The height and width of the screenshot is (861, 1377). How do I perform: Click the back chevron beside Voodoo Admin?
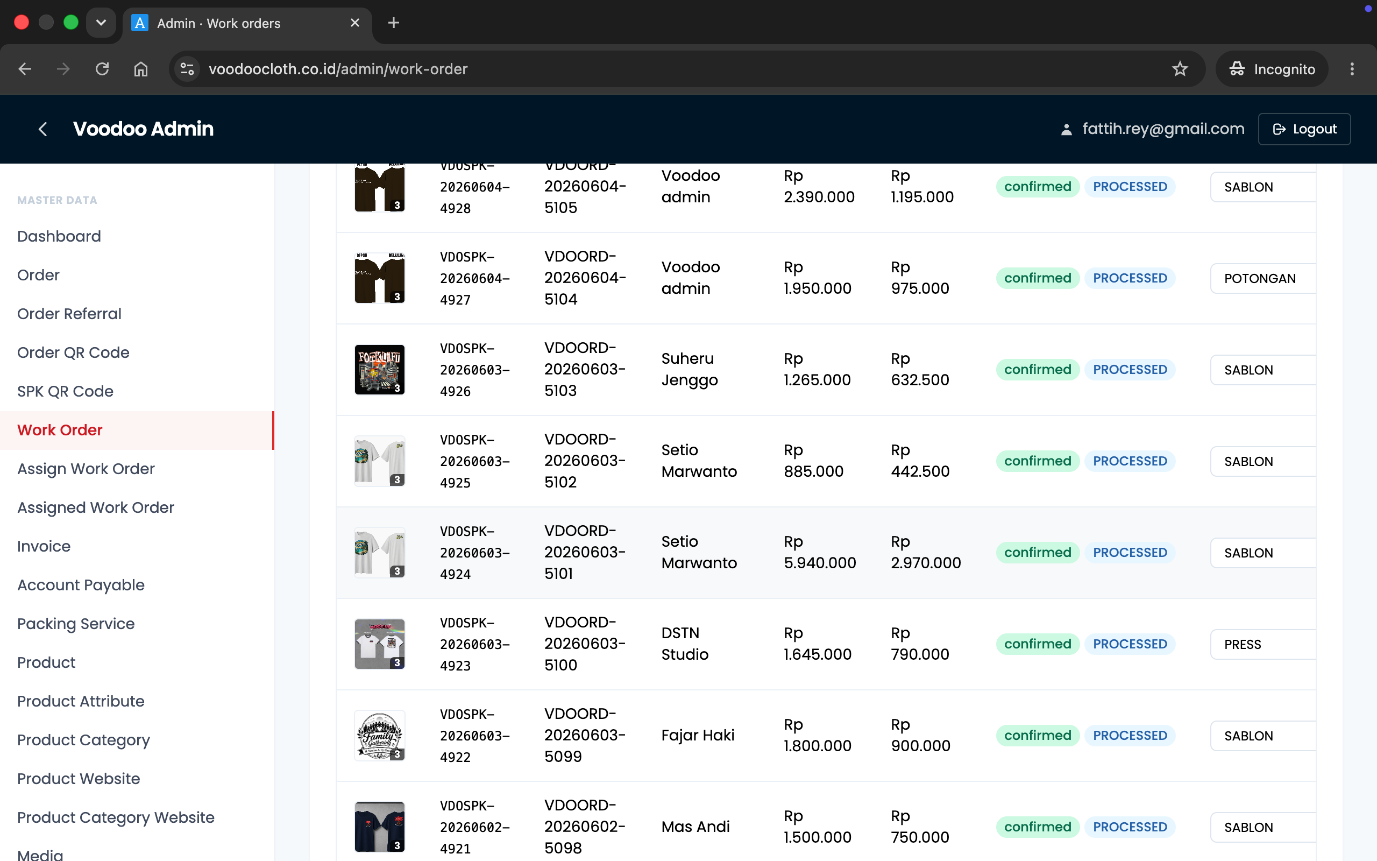tap(42, 129)
